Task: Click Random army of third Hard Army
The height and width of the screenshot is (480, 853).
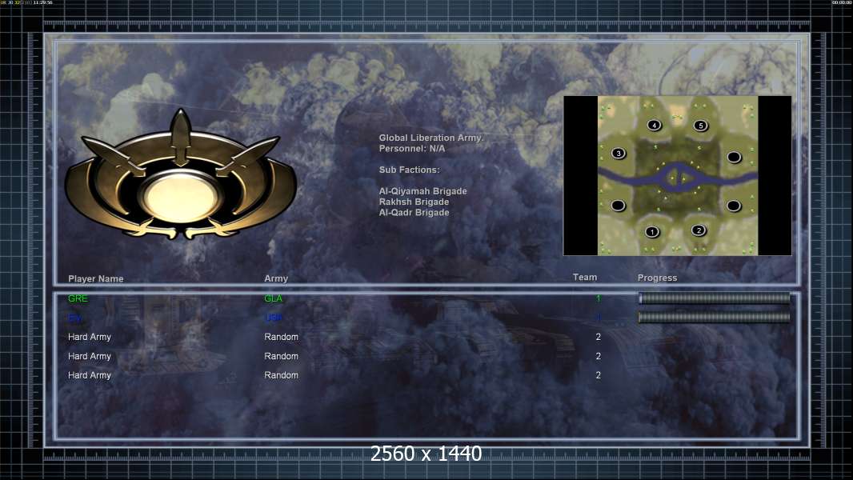Action: pos(281,375)
